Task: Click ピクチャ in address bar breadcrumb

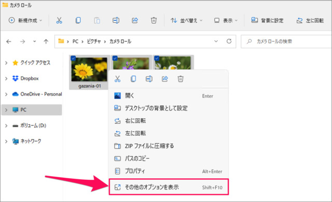Action: [94, 41]
